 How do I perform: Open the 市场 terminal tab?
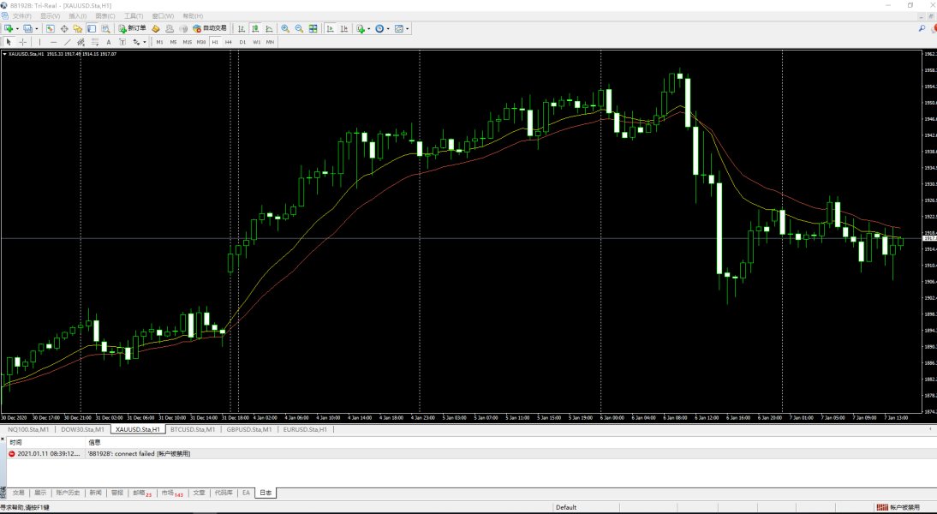[171, 493]
